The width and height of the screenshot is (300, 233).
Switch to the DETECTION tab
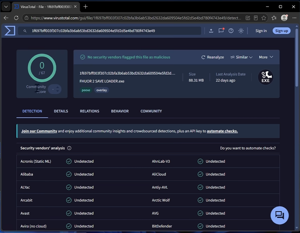(32, 111)
